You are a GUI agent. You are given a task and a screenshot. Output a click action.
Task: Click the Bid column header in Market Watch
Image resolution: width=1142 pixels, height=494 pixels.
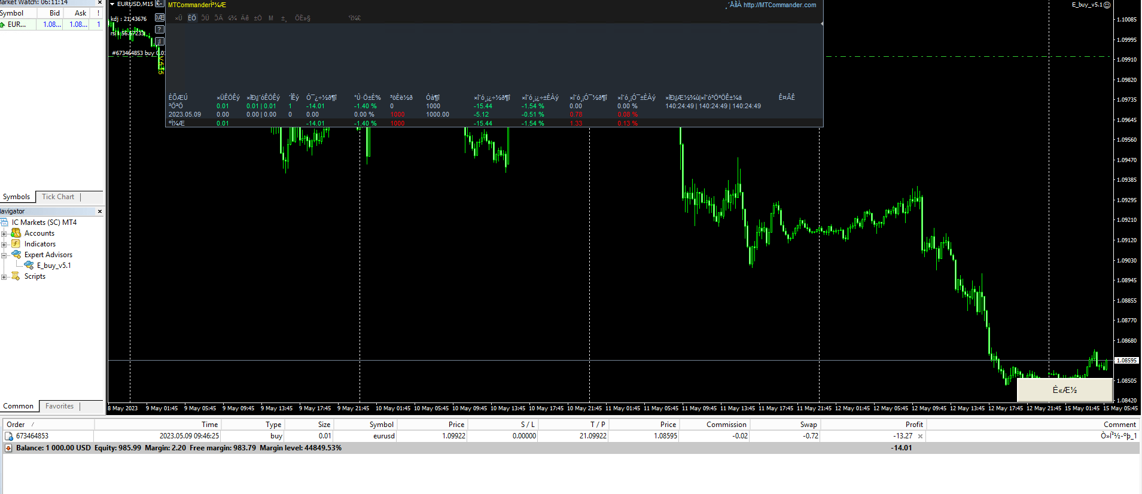tap(50, 13)
